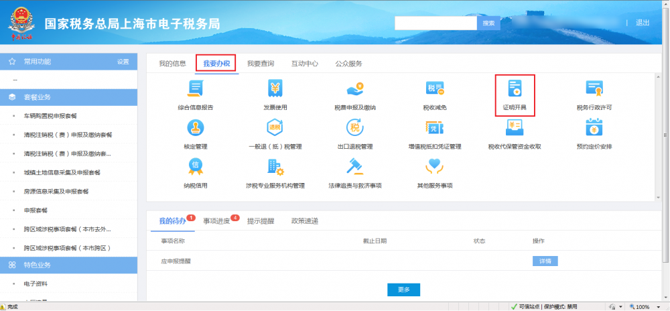Screen dimensions: 670x311
Task: Click the 事项名称 column header
Action: coord(173,241)
